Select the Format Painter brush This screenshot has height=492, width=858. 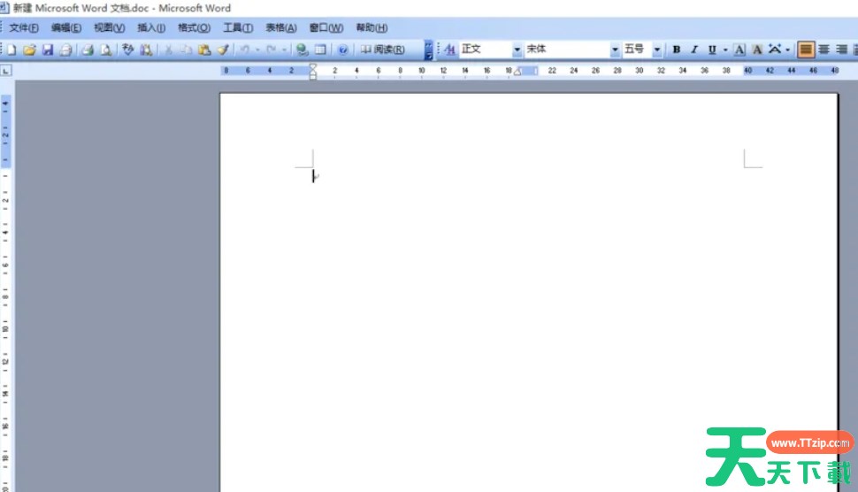(x=223, y=50)
